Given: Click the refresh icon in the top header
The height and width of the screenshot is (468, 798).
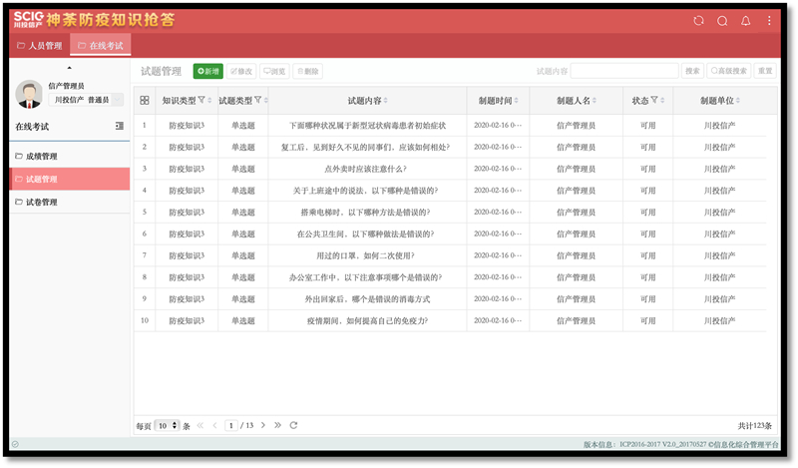Looking at the screenshot, I should 698,20.
